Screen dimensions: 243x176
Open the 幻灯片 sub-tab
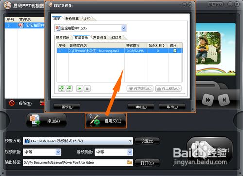click(117, 37)
